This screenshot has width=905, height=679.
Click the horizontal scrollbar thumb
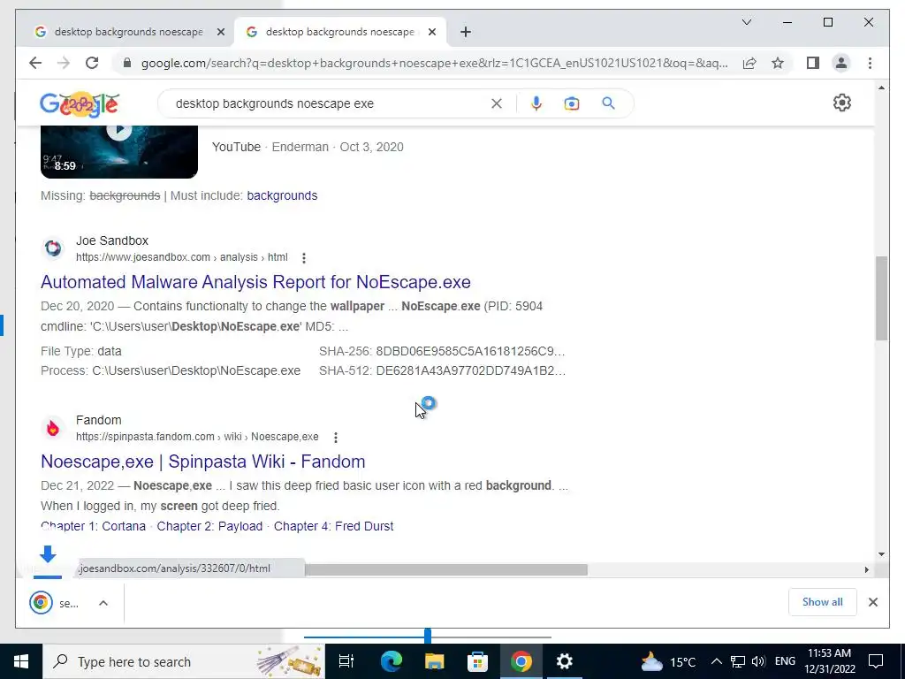pyautogui.click(x=445, y=570)
